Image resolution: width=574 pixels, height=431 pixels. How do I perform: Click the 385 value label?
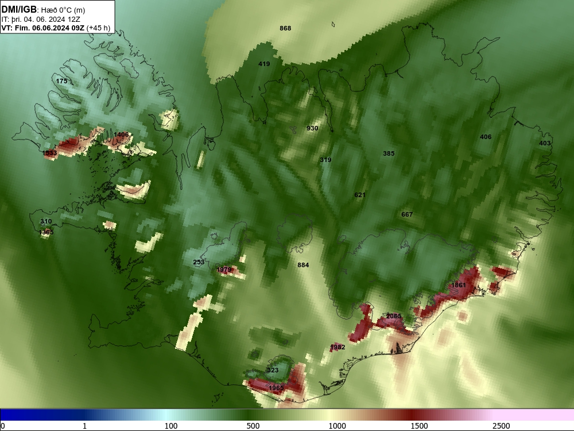point(389,153)
